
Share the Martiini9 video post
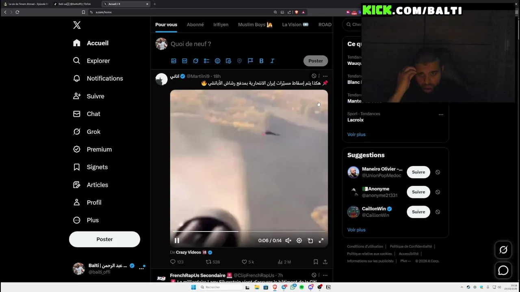[325, 262]
